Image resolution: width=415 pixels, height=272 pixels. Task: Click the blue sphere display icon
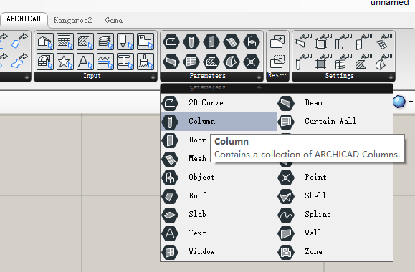tap(399, 102)
